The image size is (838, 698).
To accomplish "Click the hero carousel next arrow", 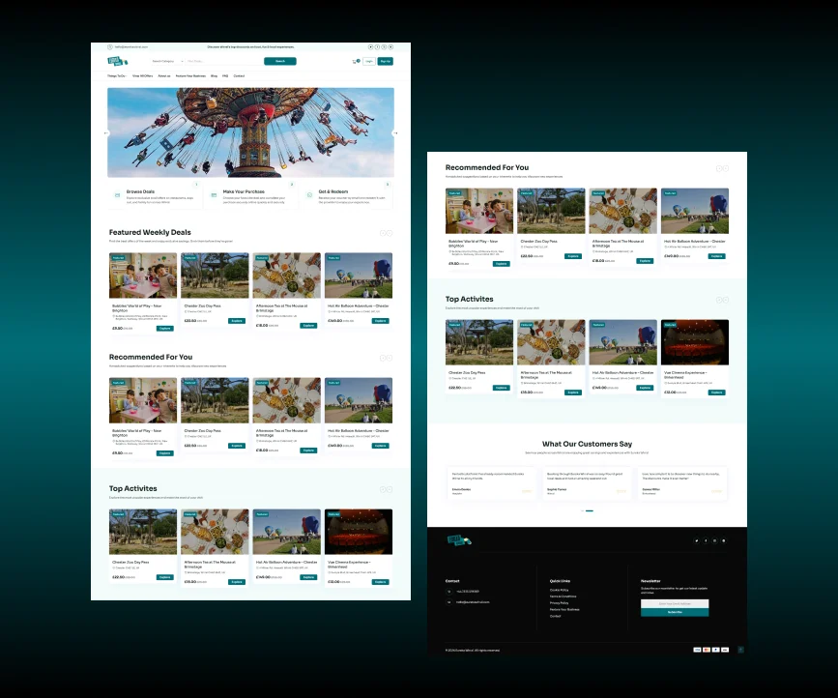I will coord(395,132).
